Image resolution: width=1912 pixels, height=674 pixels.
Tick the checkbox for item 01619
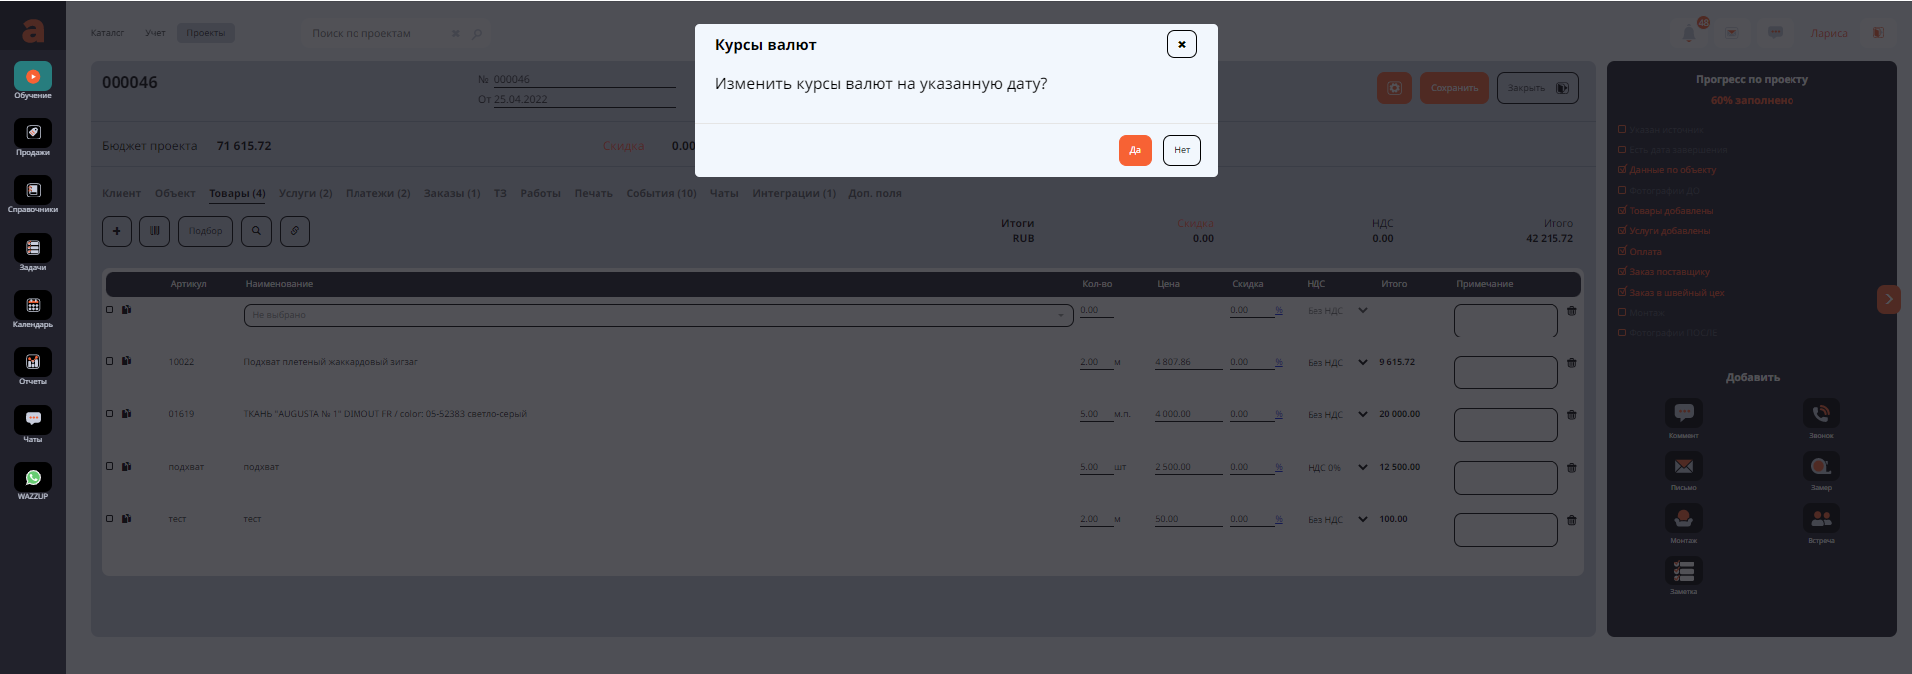[110, 413]
